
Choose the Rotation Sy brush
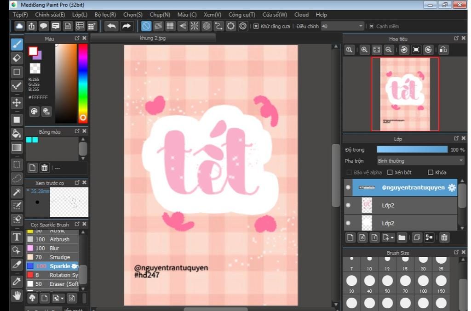52,275
